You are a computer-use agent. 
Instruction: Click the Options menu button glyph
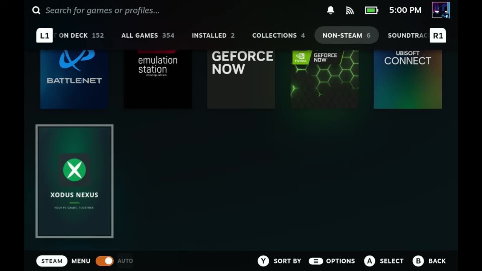(x=316, y=261)
